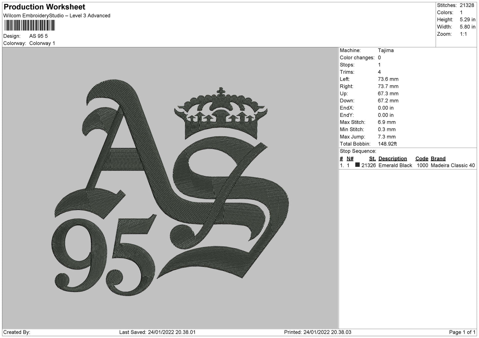The image size is (479, 338).
Task: Select the Colorway 1 value
Action: [x=42, y=43]
